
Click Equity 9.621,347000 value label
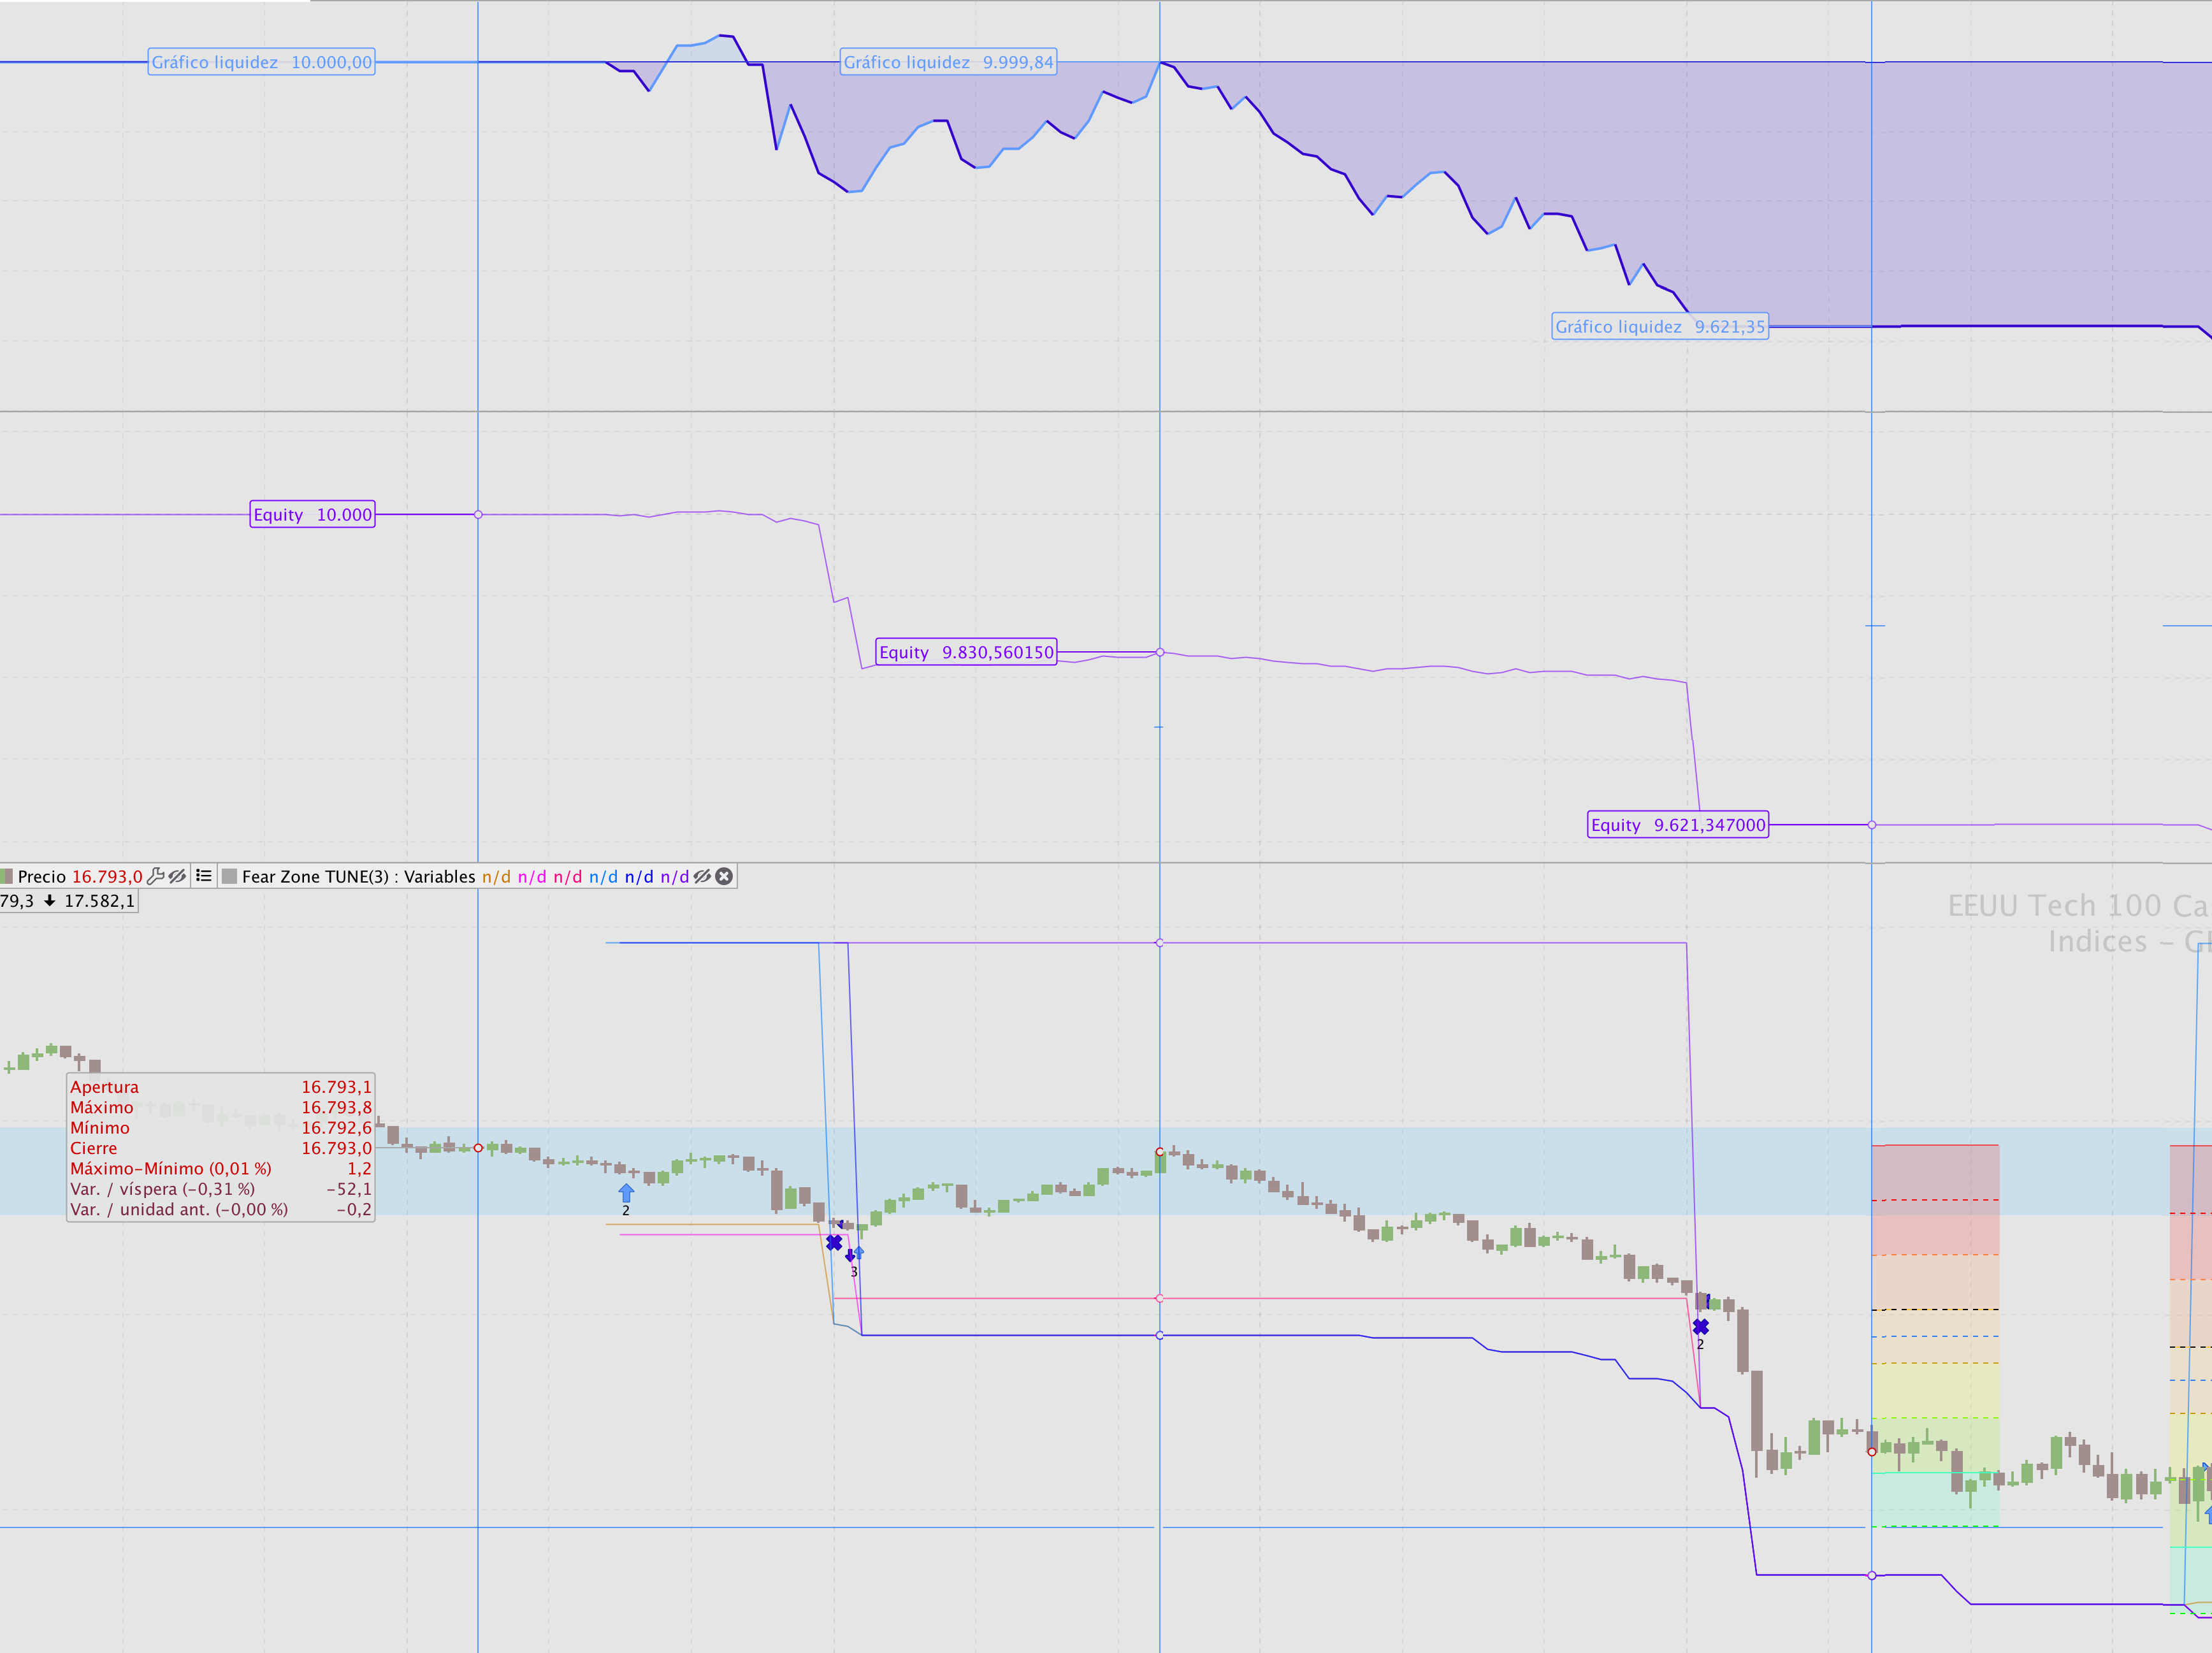pyautogui.click(x=1677, y=825)
